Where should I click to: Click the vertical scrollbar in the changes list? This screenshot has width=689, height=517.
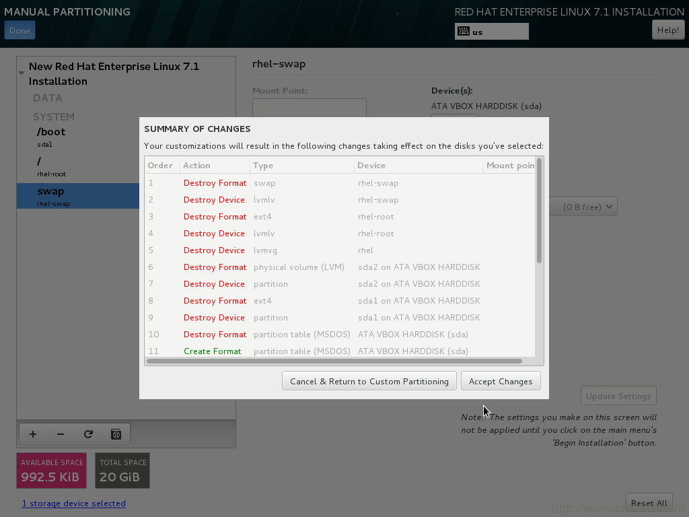point(539,211)
